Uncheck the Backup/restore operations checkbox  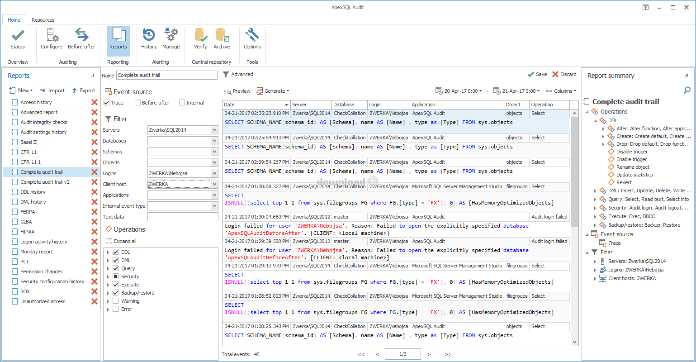[x=116, y=293]
